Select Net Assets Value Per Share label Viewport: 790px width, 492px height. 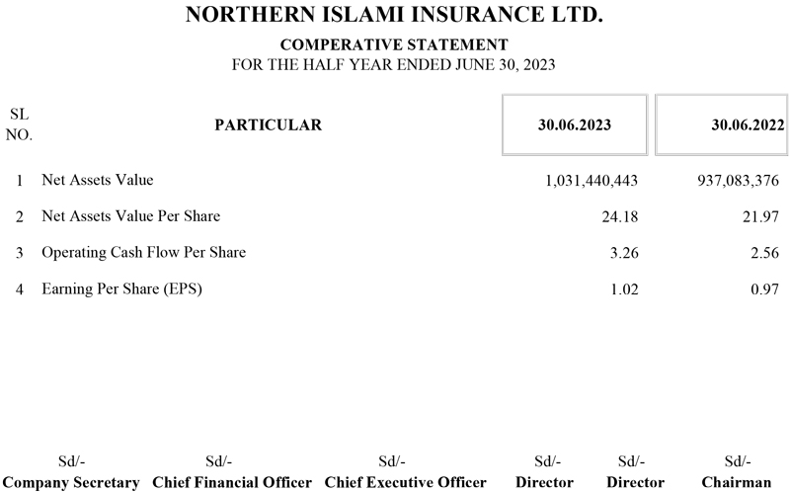pyautogui.click(x=130, y=216)
